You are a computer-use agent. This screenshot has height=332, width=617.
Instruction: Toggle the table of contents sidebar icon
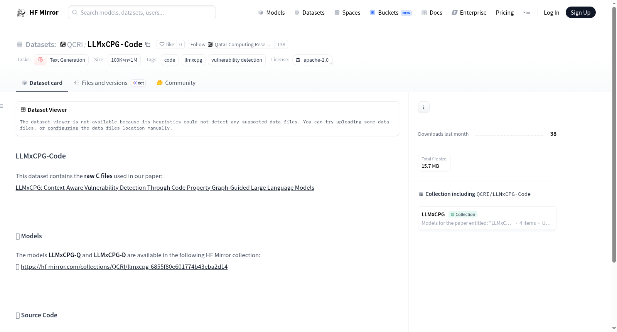point(2,106)
